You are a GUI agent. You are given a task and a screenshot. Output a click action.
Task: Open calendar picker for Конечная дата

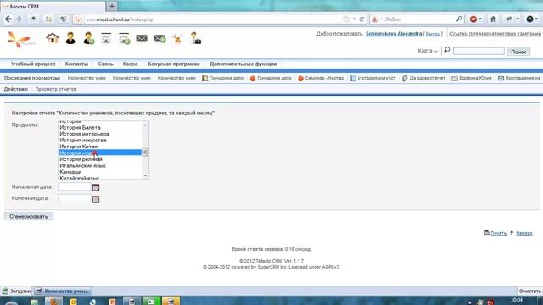(x=96, y=199)
